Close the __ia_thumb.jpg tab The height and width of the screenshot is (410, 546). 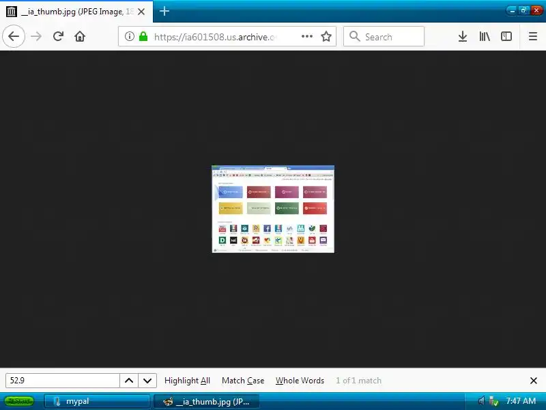click(141, 12)
